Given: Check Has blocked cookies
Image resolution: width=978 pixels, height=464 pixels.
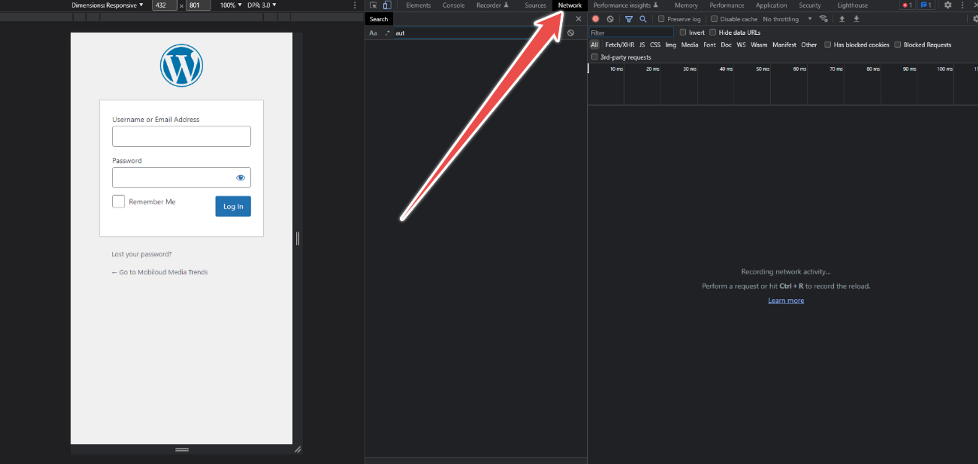Looking at the screenshot, I should click(828, 45).
